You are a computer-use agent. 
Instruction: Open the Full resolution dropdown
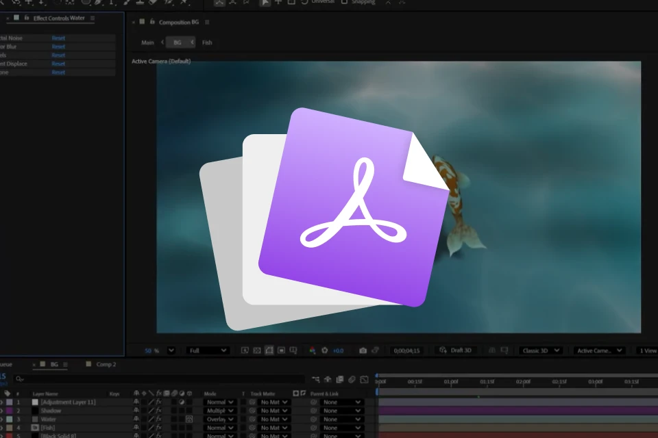[x=208, y=350]
